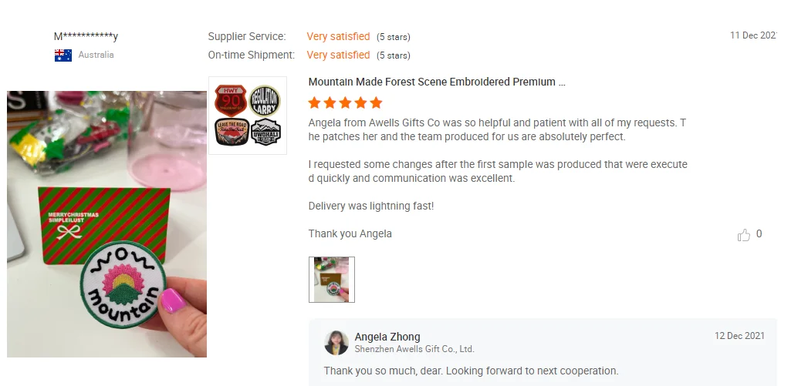Select the Leave the Road patch image
This screenshot has width=808, height=386.
pyautogui.click(x=230, y=133)
